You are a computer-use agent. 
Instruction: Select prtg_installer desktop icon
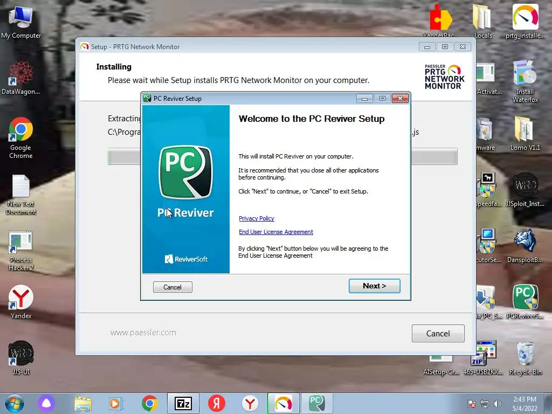[525, 21]
